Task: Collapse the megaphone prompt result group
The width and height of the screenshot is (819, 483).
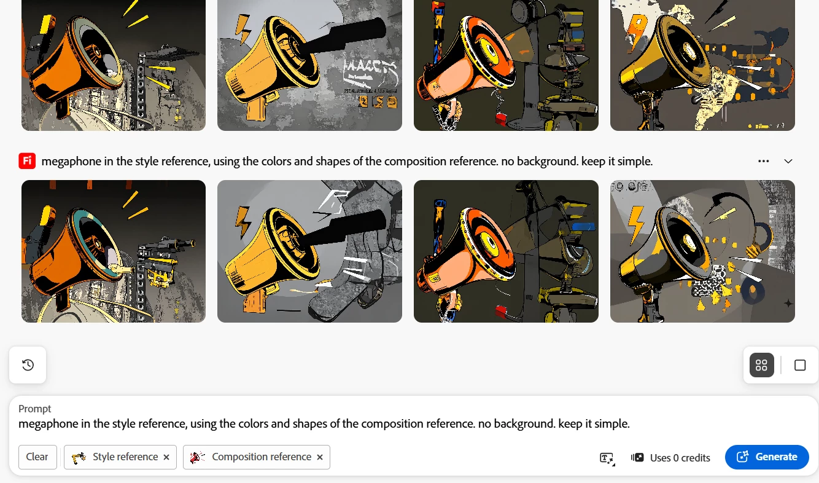Action: coord(788,161)
